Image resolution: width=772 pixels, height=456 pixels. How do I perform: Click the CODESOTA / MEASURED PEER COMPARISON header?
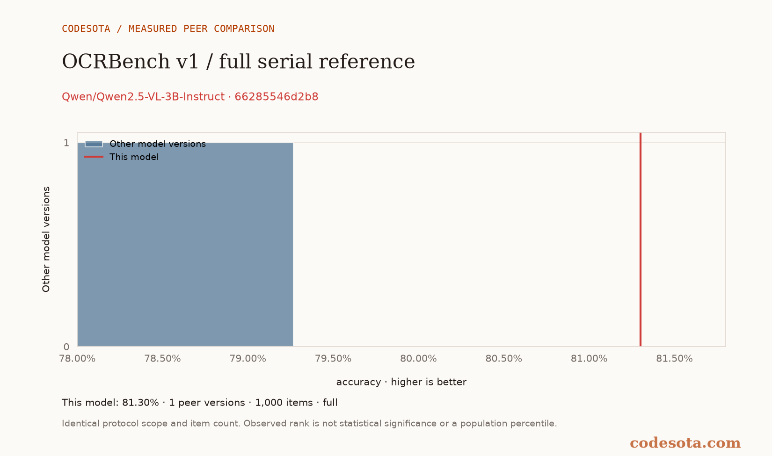[168, 29]
